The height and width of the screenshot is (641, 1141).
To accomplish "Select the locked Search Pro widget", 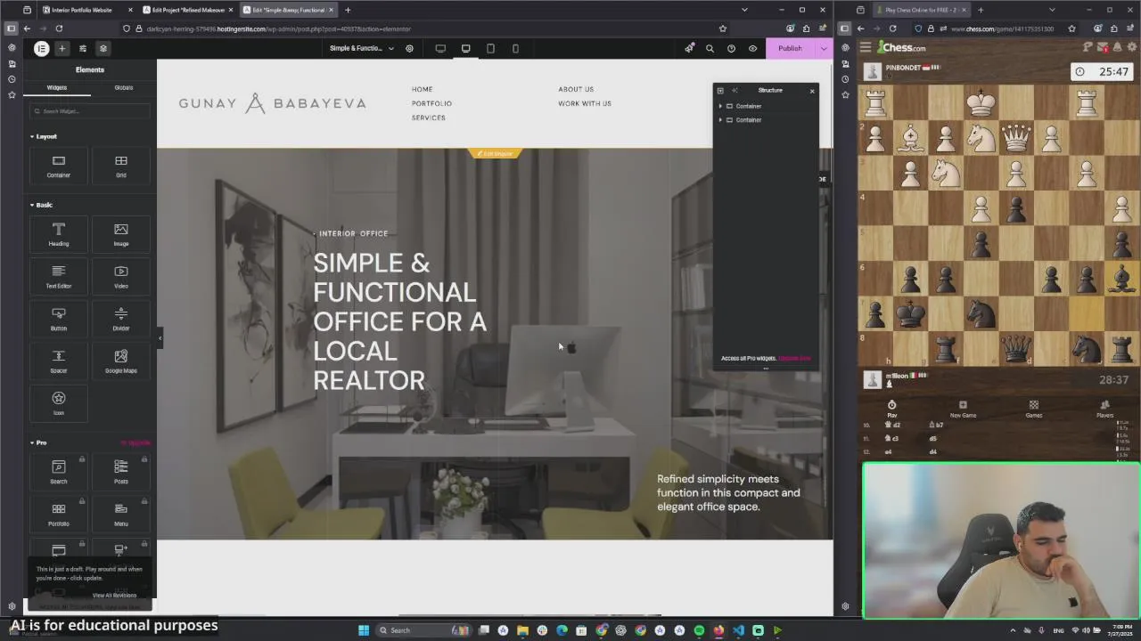I will click(x=59, y=472).
